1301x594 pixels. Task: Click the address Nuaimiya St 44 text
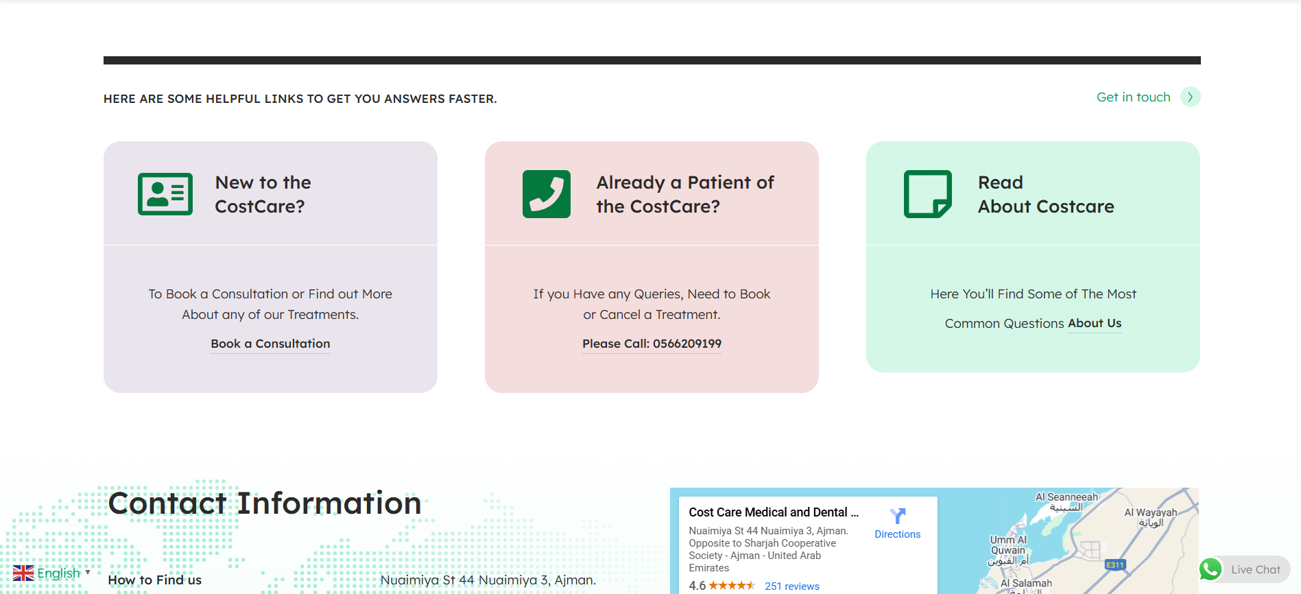pyautogui.click(x=488, y=580)
